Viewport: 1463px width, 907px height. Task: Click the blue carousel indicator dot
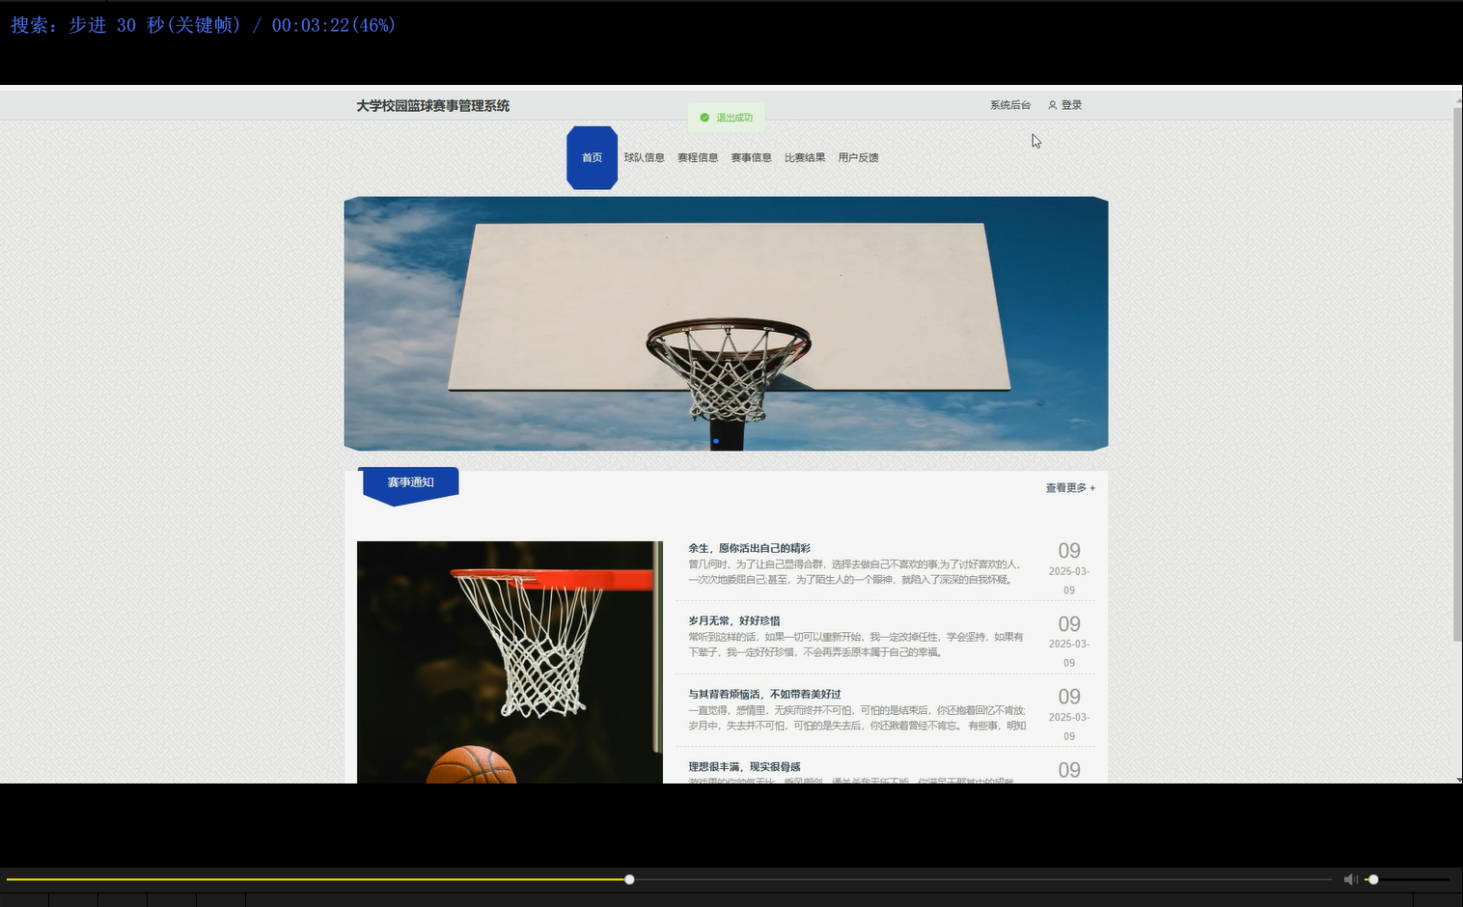click(715, 441)
